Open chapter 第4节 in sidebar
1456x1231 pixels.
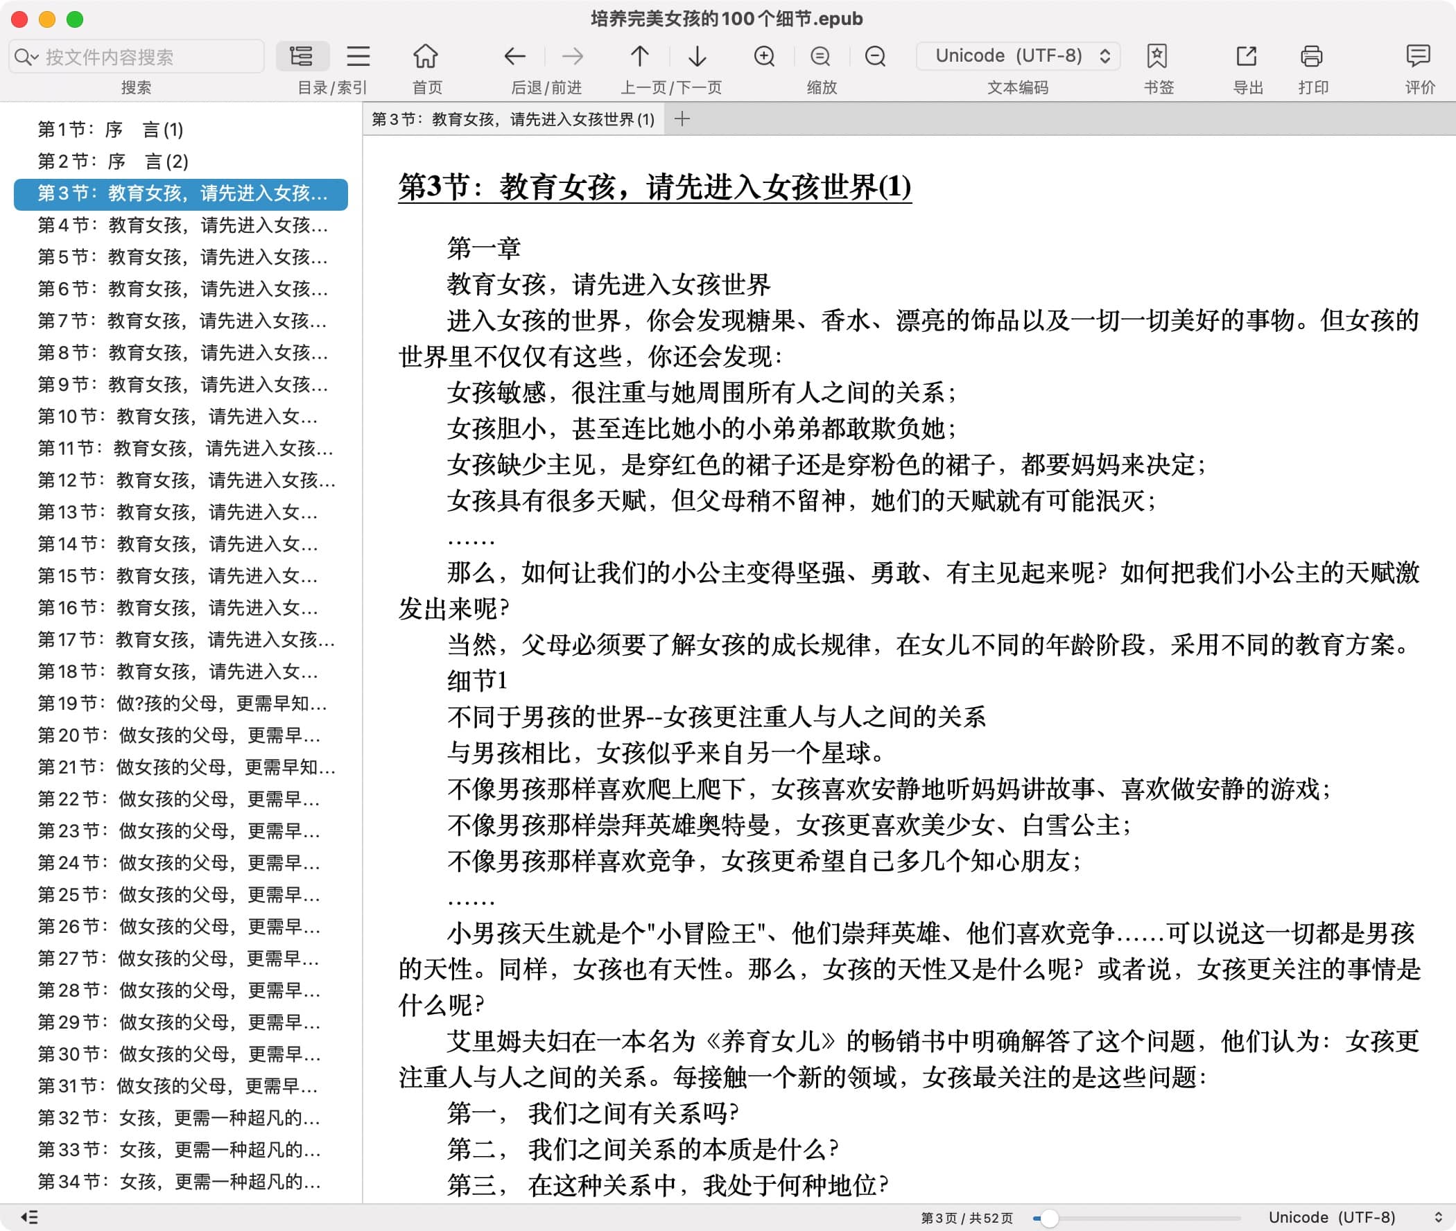tap(182, 225)
